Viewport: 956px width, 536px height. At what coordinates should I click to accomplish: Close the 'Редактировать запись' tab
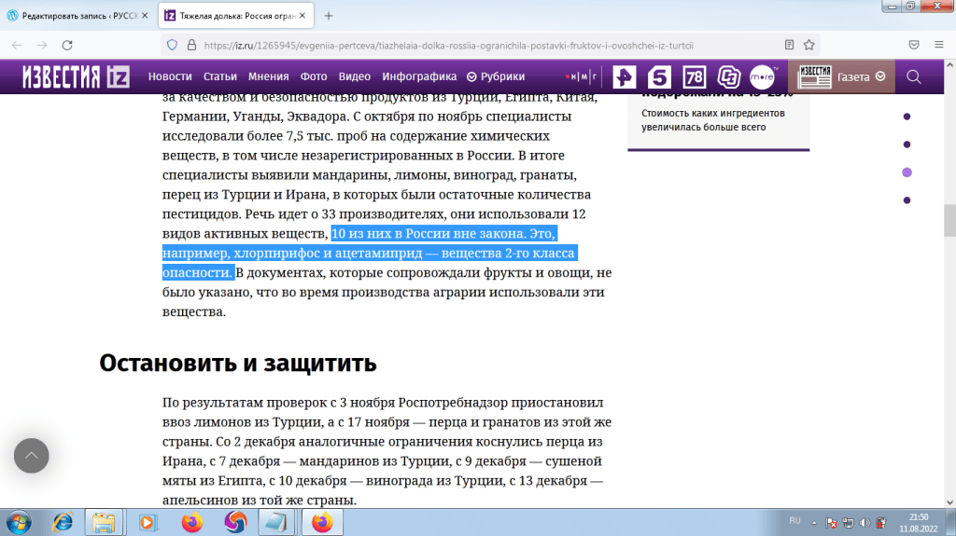[x=145, y=16]
